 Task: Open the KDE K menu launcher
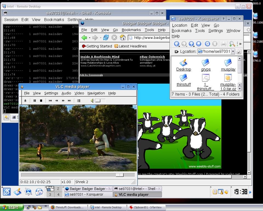(x=7, y=191)
